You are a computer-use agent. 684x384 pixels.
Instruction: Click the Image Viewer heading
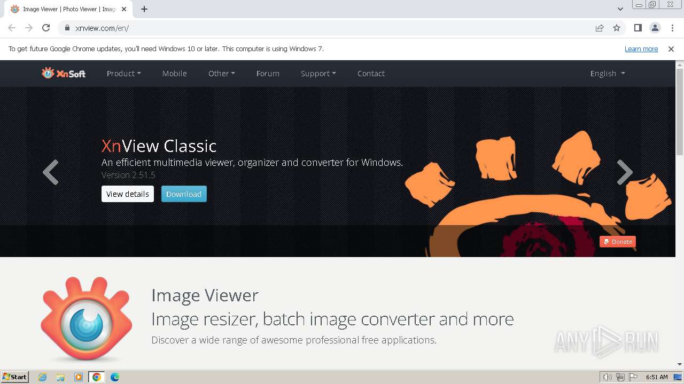click(205, 295)
